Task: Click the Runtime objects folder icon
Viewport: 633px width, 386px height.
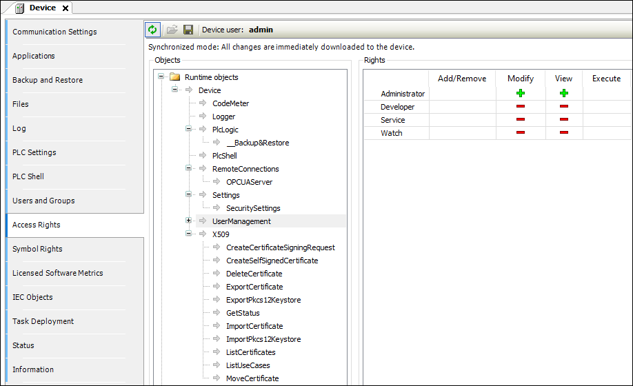Action: [x=174, y=77]
